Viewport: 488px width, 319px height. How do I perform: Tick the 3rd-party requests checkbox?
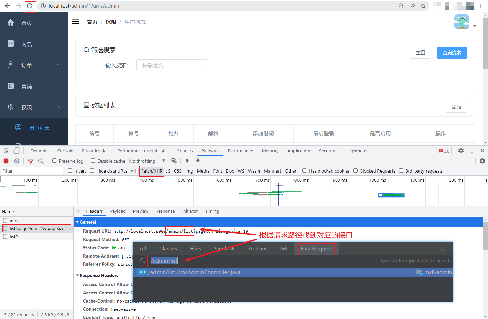(401, 170)
